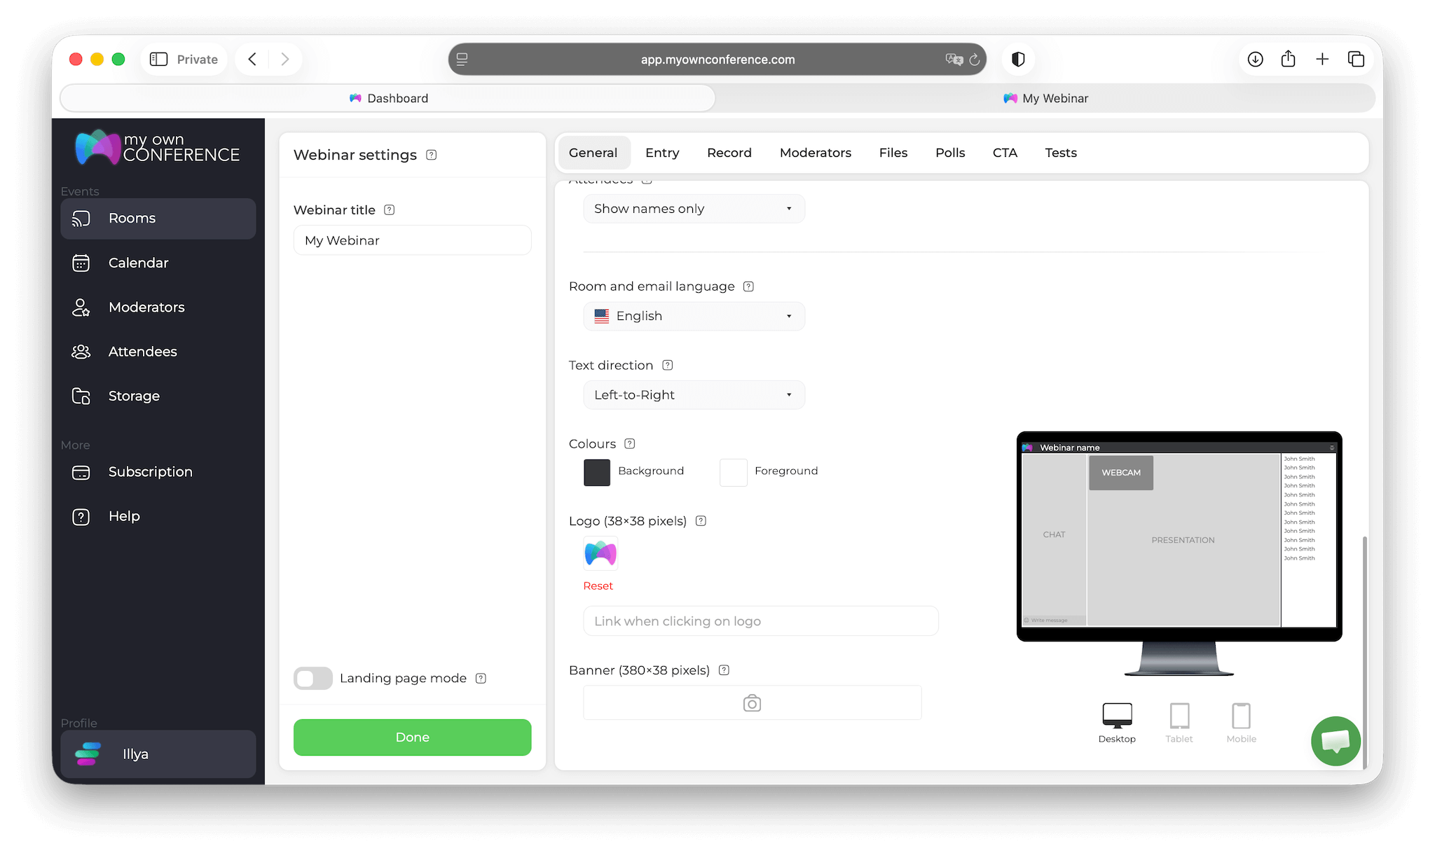
Task: Switch to the Moderators tab
Action: pyautogui.click(x=815, y=153)
